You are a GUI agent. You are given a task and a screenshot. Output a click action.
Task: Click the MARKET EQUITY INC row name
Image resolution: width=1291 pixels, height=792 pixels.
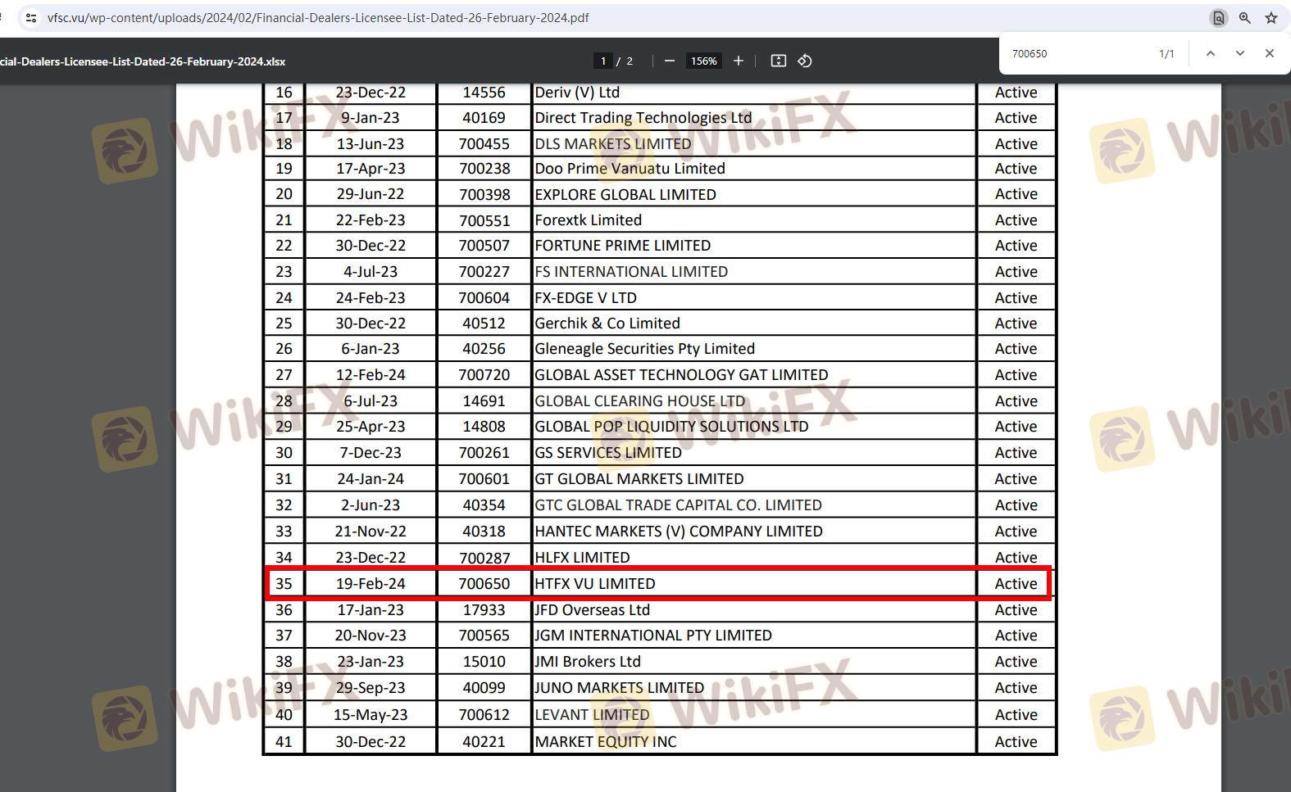[605, 741]
